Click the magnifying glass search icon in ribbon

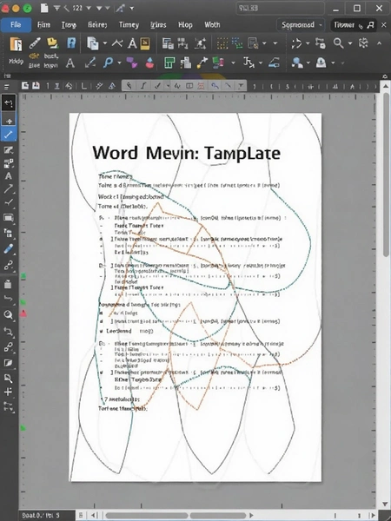(x=338, y=43)
